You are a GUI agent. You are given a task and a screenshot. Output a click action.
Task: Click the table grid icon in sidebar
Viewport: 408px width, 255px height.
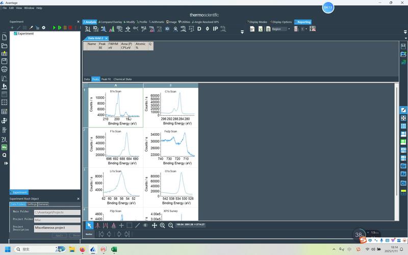click(4, 112)
